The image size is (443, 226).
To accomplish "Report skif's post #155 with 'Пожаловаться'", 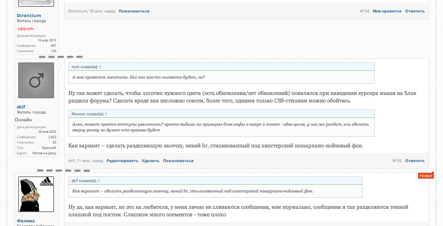I will pyautogui.click(x=178, y=161).
